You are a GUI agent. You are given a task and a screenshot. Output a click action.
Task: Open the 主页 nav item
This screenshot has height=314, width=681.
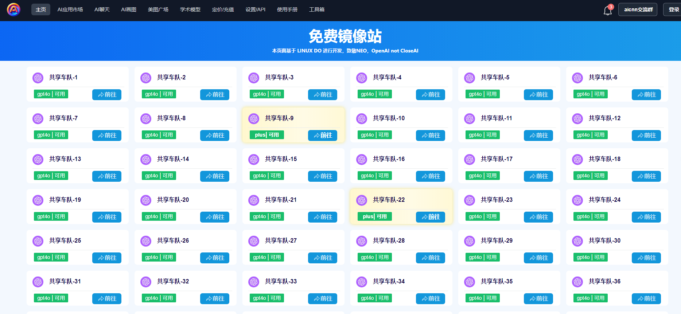(x=41, y=9)
